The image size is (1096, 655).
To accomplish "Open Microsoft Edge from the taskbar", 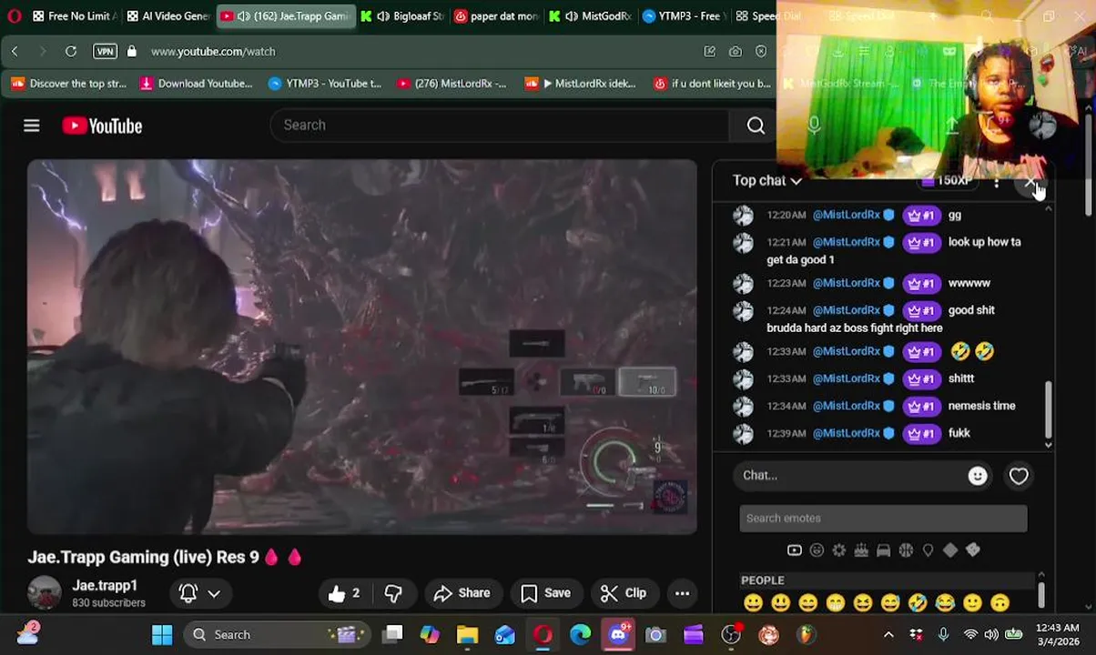I will point(580,635).
